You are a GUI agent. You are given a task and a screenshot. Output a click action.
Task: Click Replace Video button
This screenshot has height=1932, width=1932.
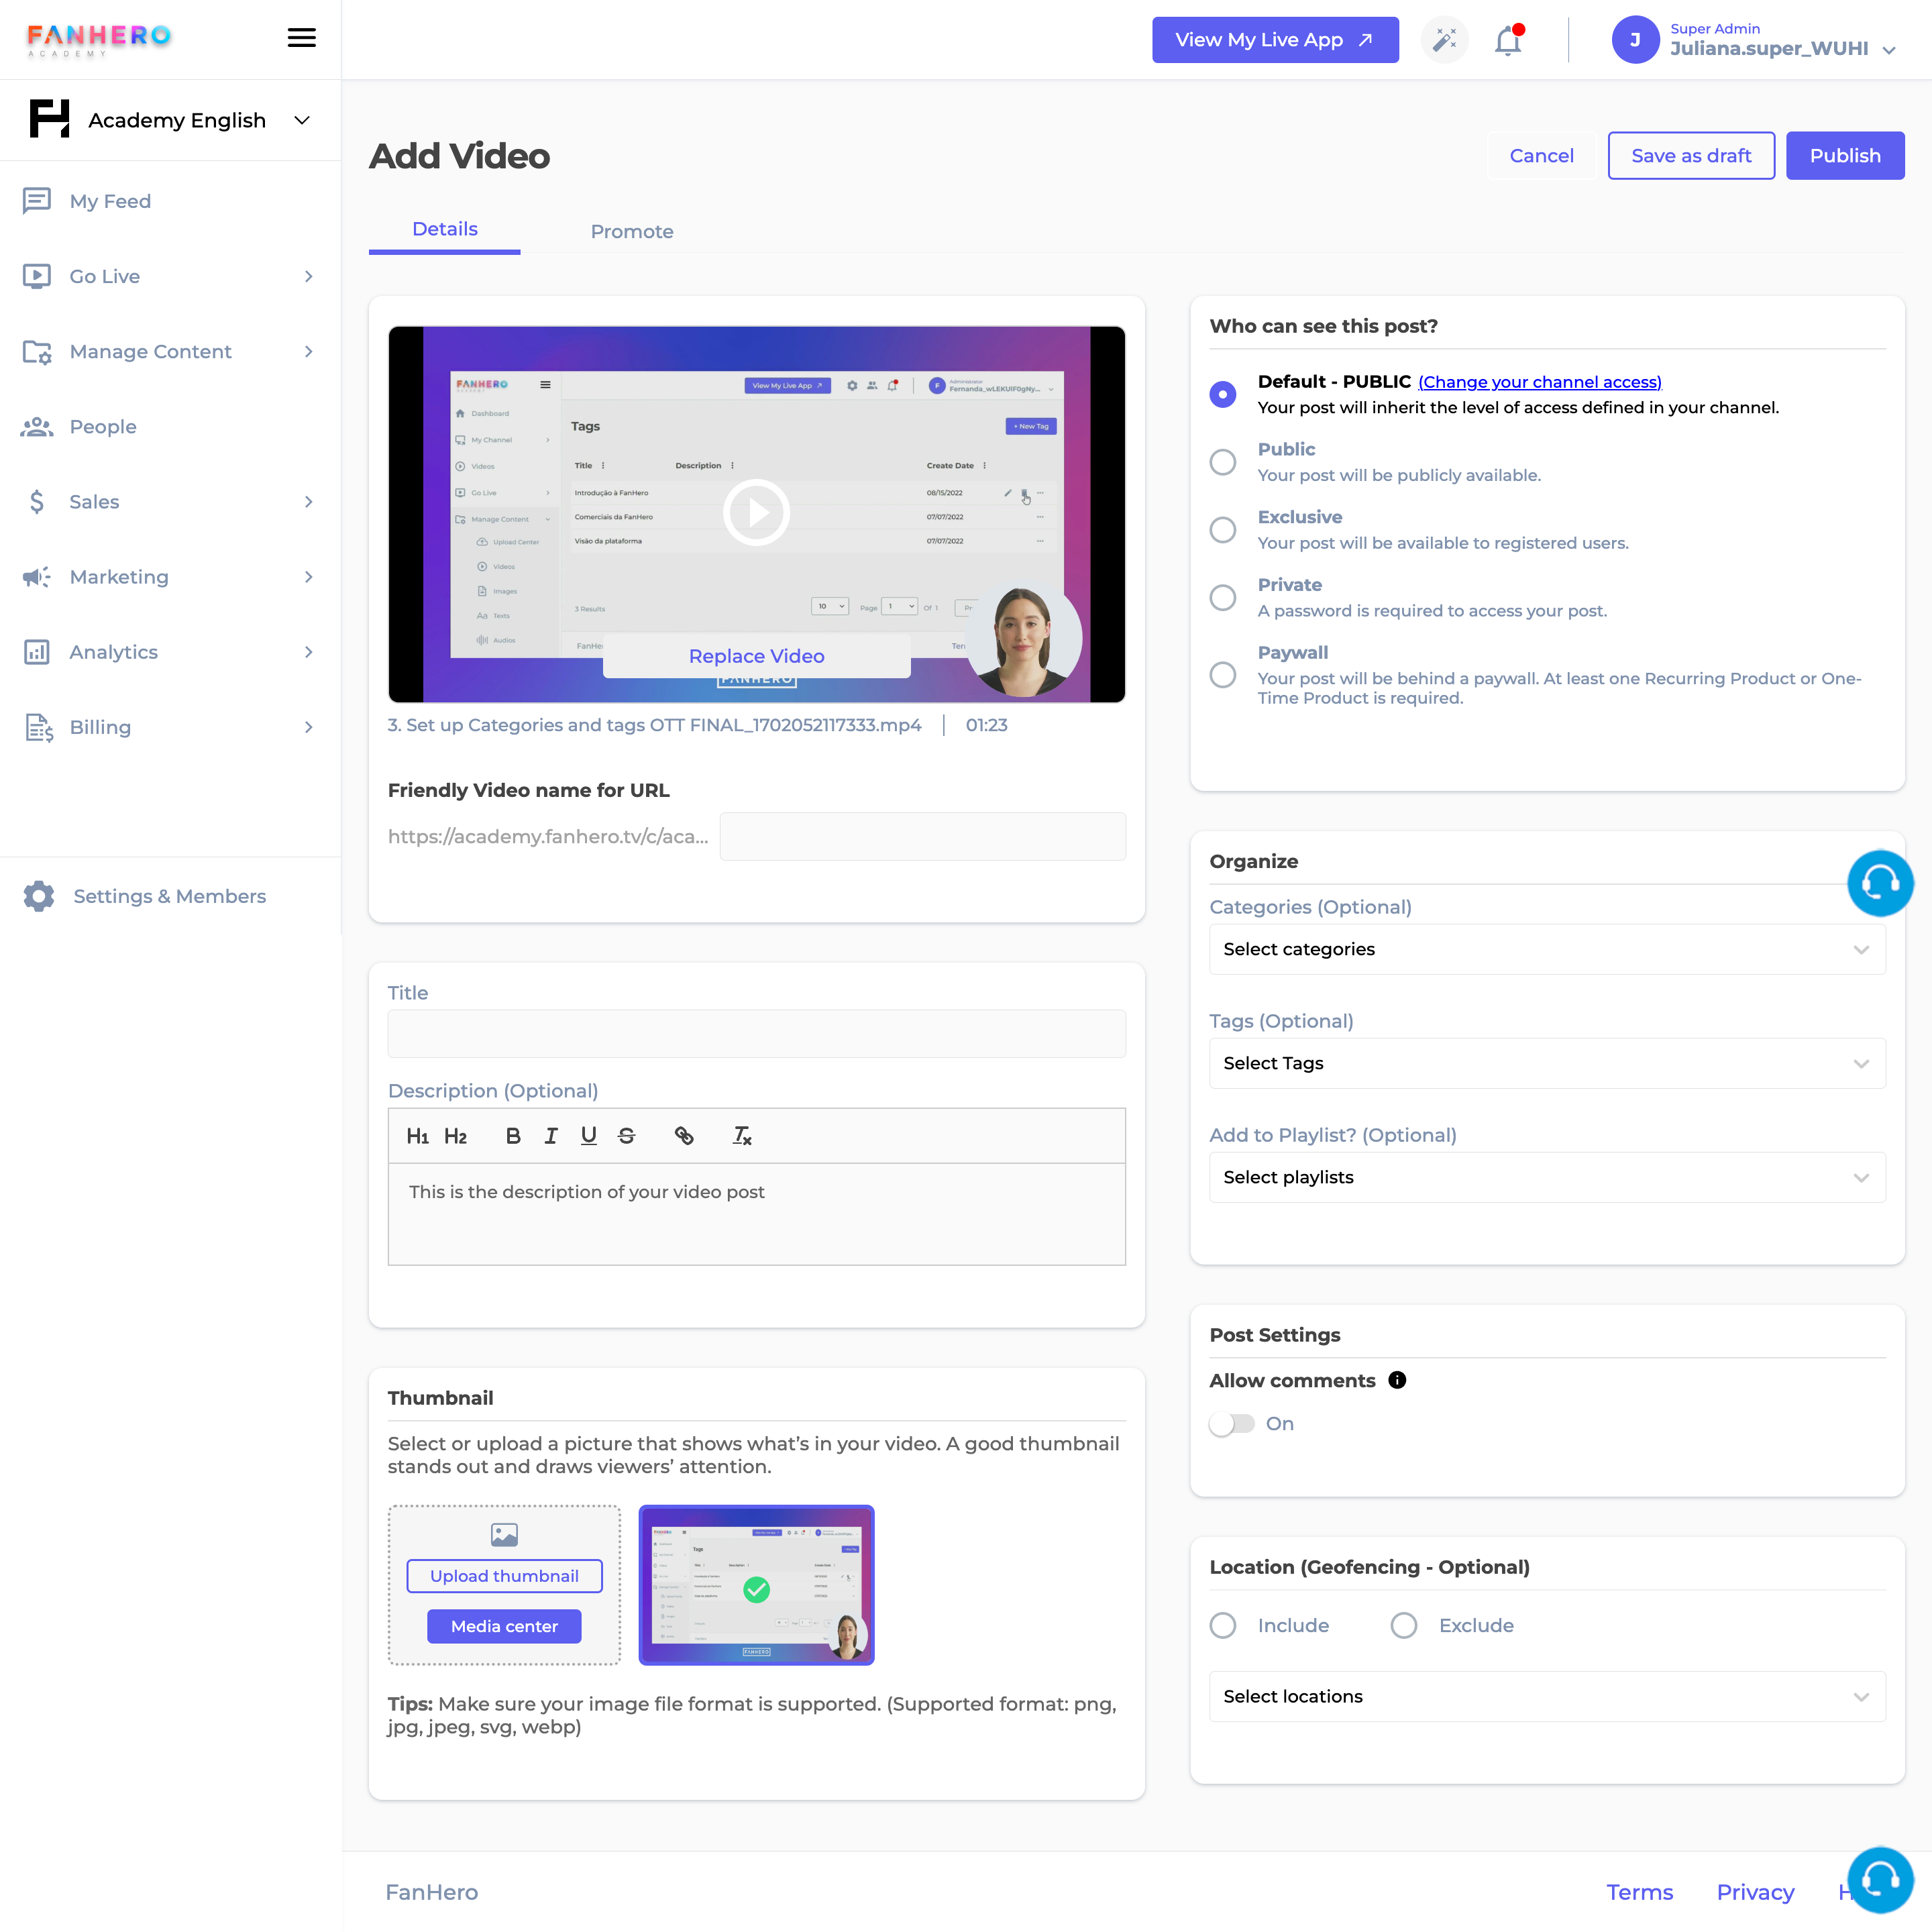[x=756, y=656]
